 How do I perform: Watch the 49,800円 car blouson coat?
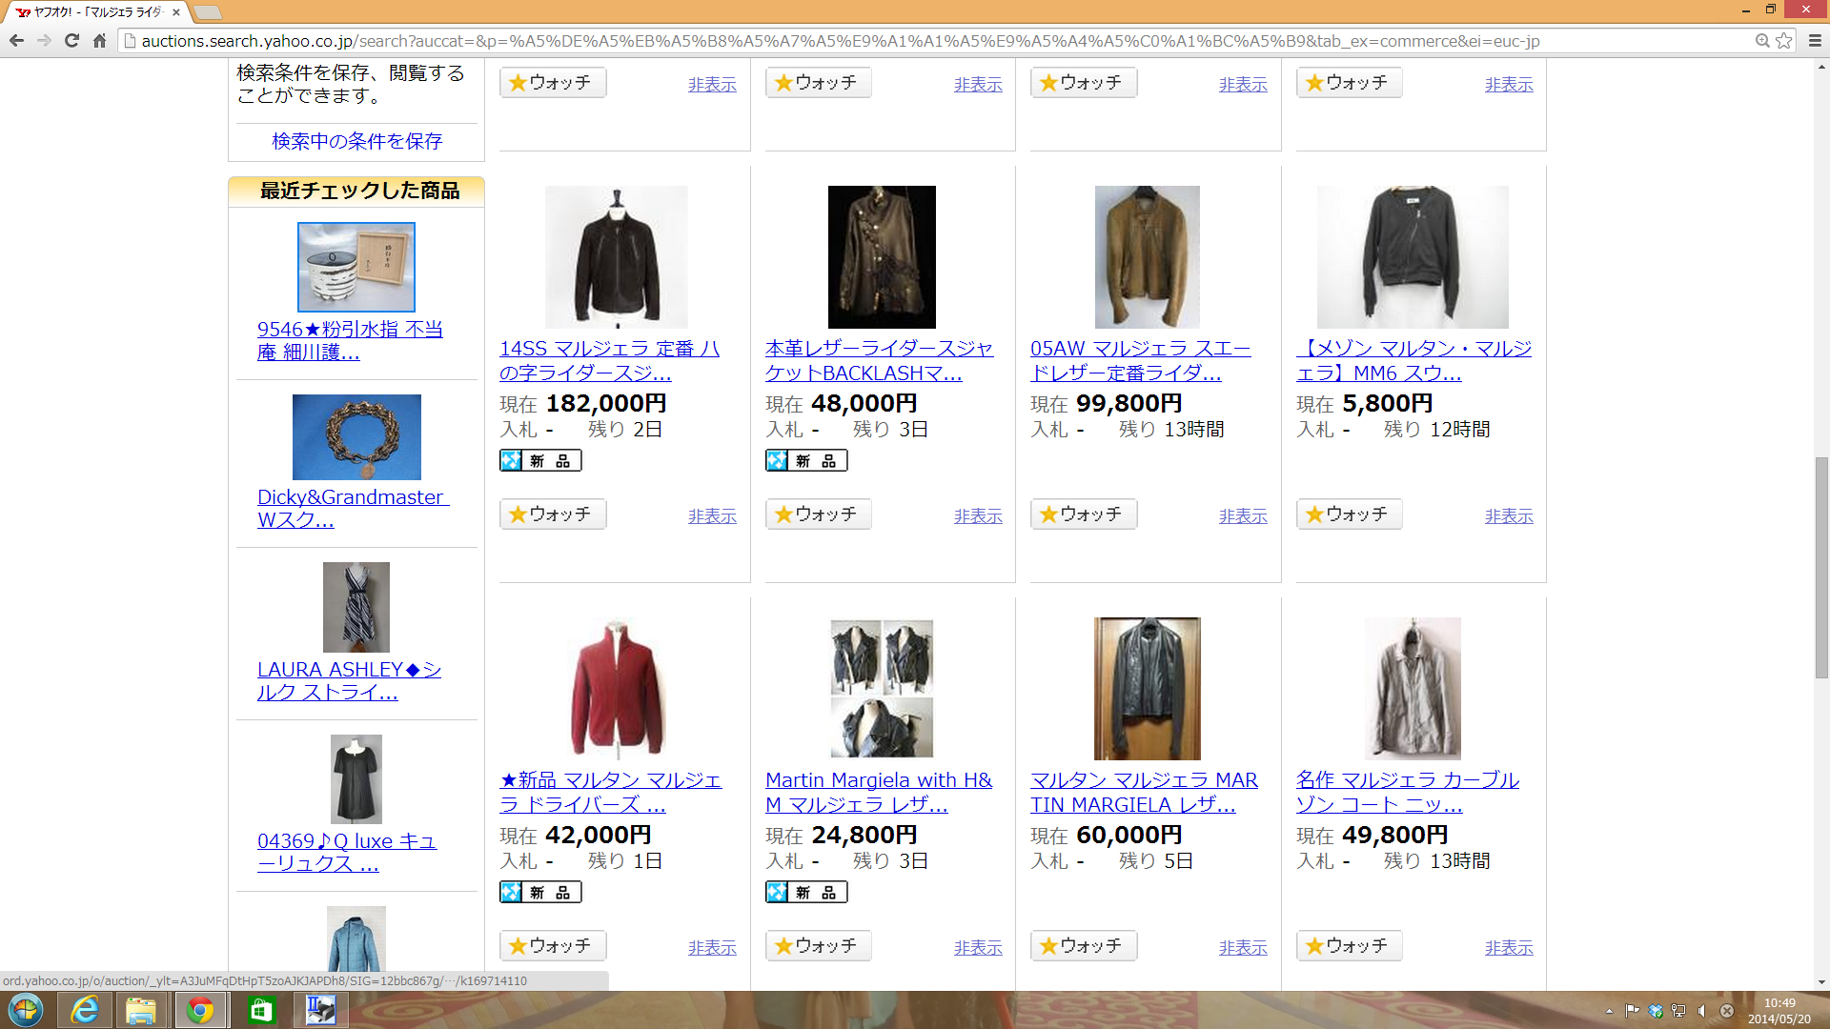point(1350,946)
